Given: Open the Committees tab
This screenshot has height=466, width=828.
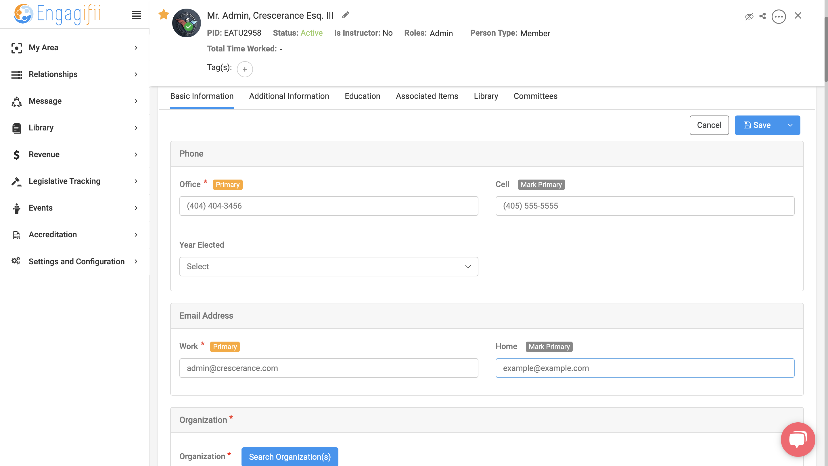Looking at the screenshot, I should [535, 96].
